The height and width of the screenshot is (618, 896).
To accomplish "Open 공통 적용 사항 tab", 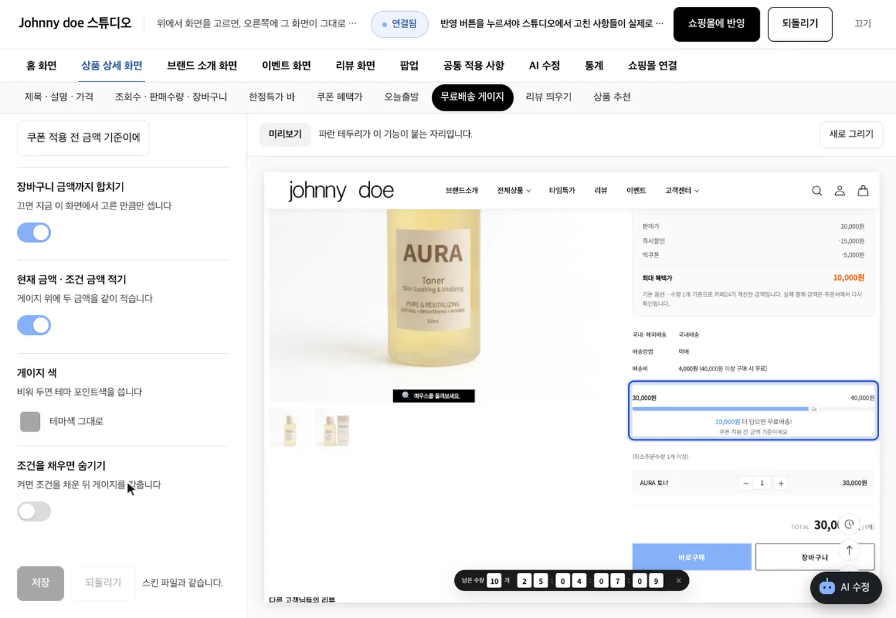I will (474, 65).
